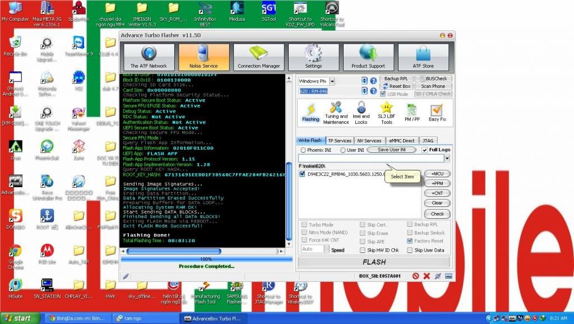This screenshot has width=574, height=324.
Task: Click help icon beside 520 : RM-846 model
Action: click(373, 91)
